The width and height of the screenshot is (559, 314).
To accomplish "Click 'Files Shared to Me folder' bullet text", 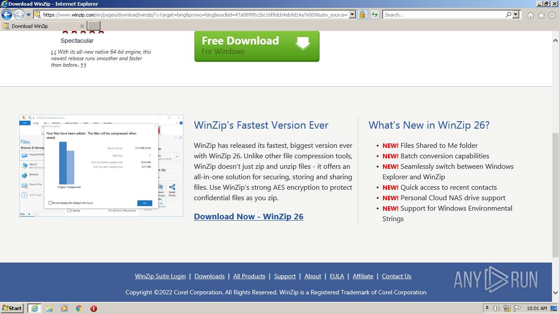I will coord(439,145).
